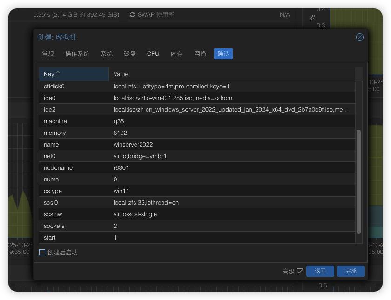The image size is (391, 300).
Task: Switch to the CPU tab
Action: pos(153,54)
